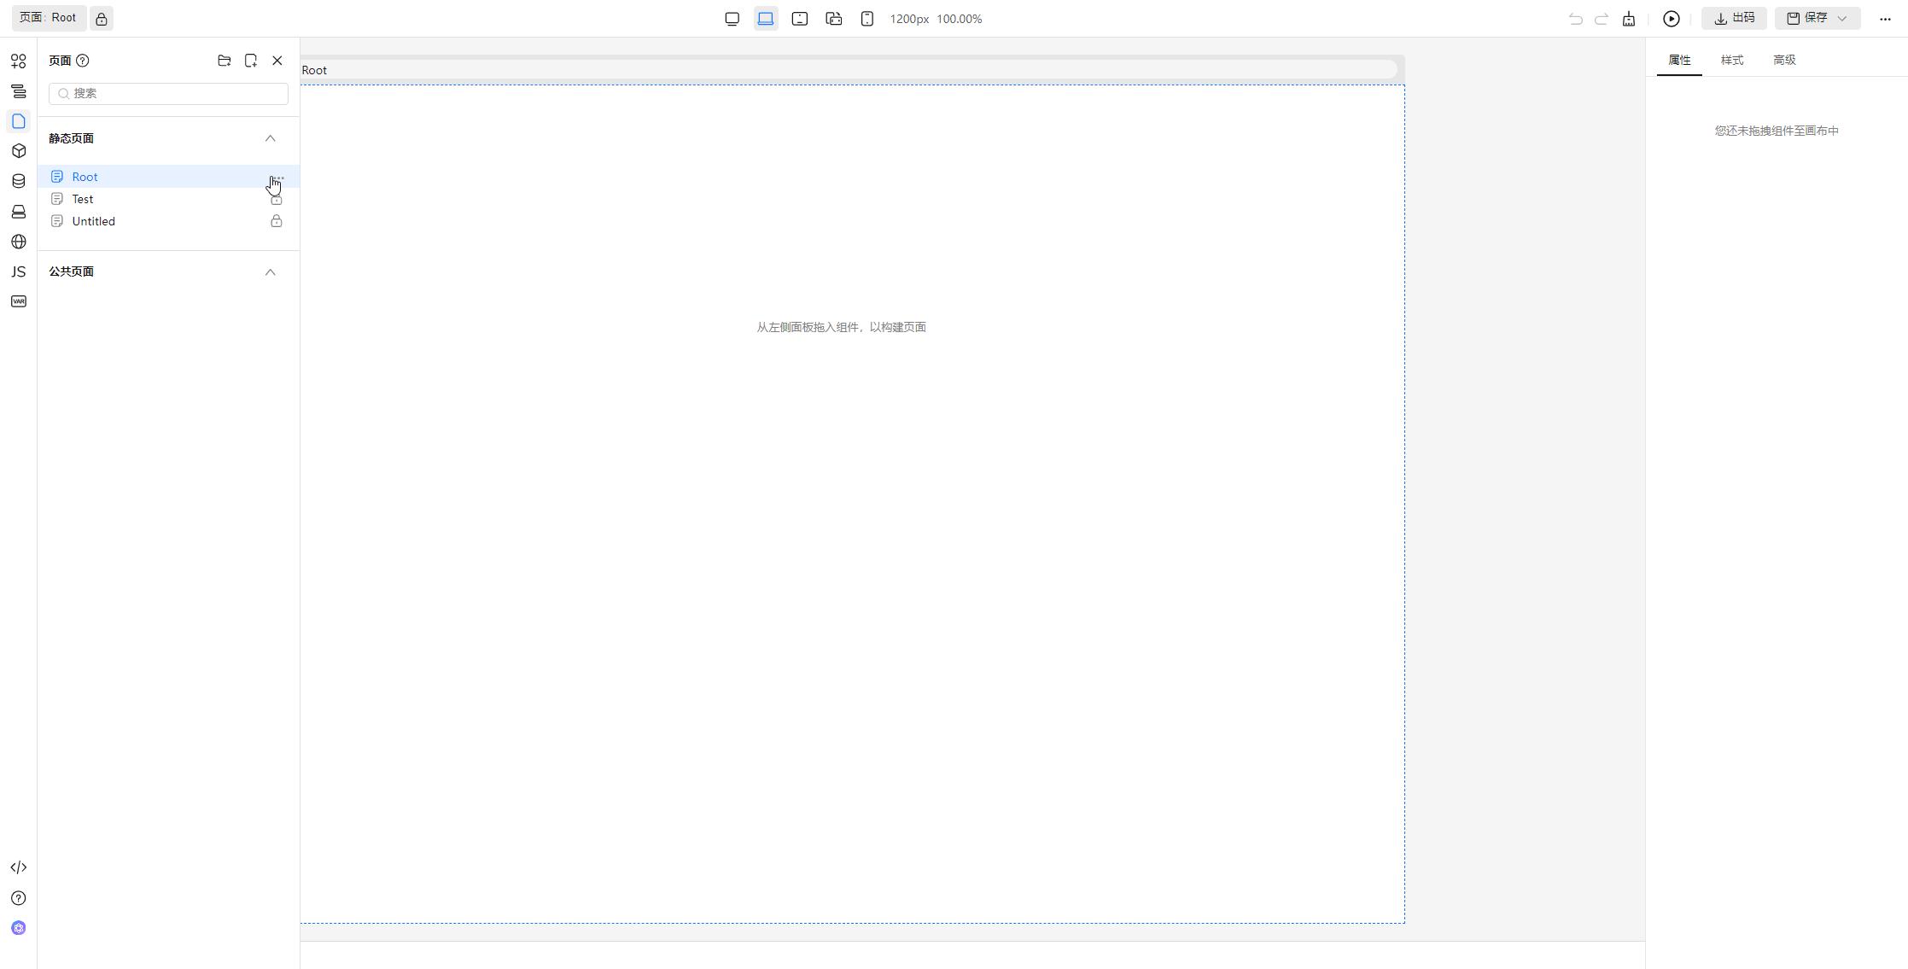1908x969 pixels.
Task: Open the 保存 dropdown arrow
Action: tap(1841, 18)
